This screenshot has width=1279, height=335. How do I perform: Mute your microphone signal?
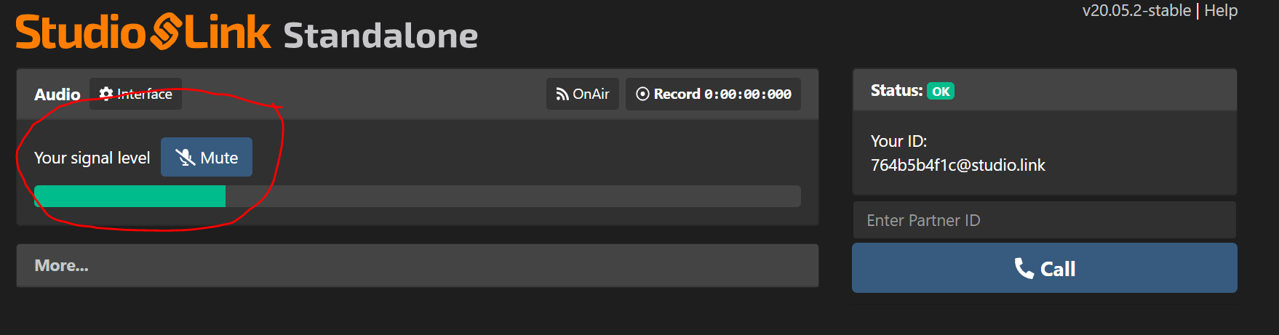point(207,158)
